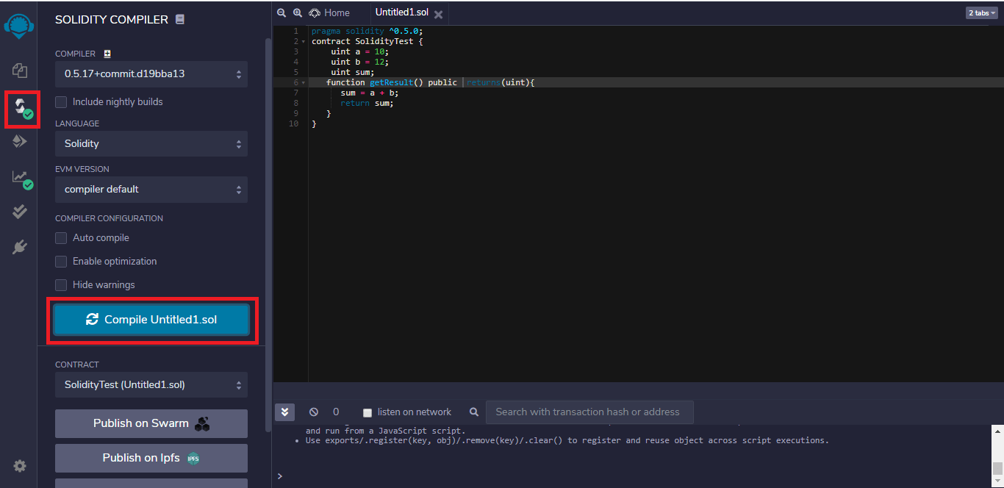
Task: Click the Compile Untitled1.sol button
Action: (151, 320)
